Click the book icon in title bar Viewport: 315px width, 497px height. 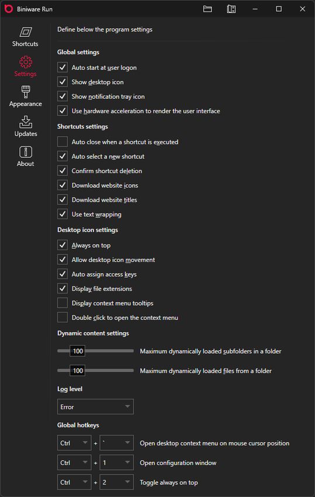tap(231, 9)
